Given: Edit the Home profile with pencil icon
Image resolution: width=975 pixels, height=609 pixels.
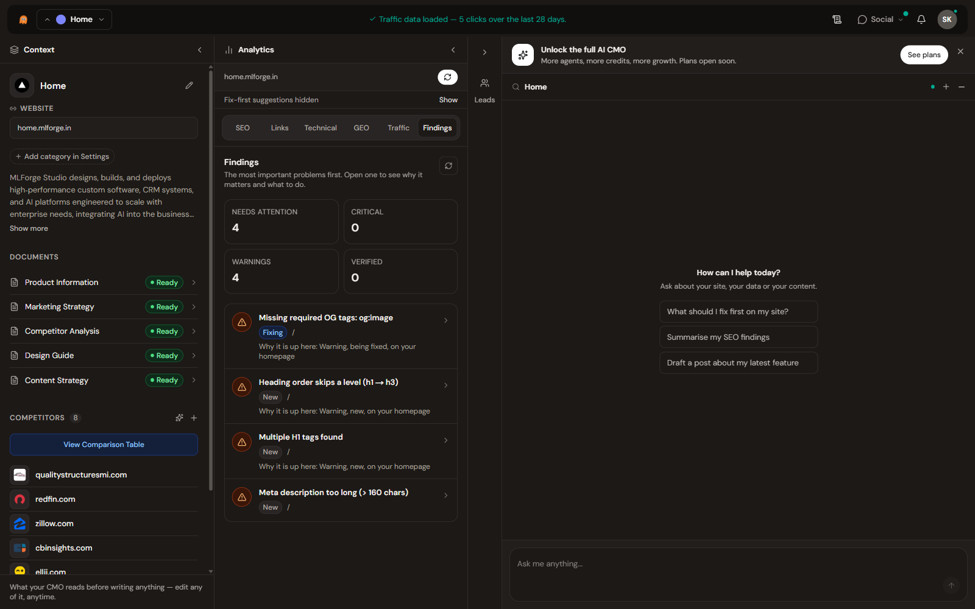Looking at the screenshot, I should click(x=189, y=86).
